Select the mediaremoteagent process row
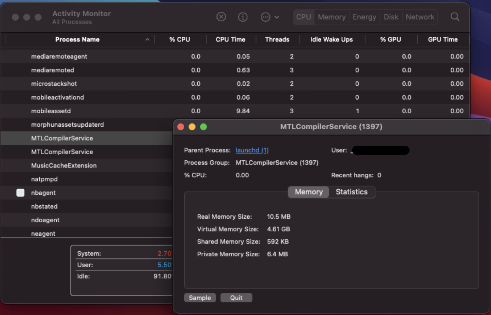This screenshot has width=491, height=315. [x=235, y=56]
